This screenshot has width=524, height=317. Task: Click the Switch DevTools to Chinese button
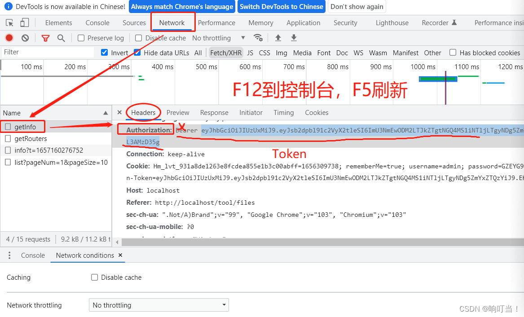[x=281, y=7]
